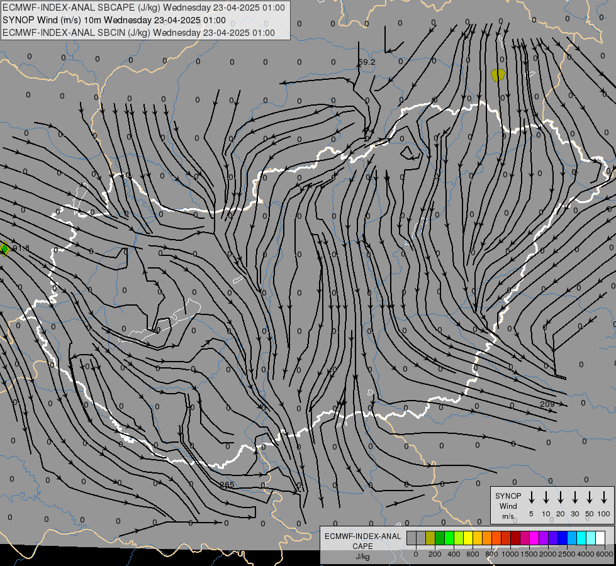
Task: Click the 59.2 value on the map
Action: pyautogui.click(x=367, y=62)
